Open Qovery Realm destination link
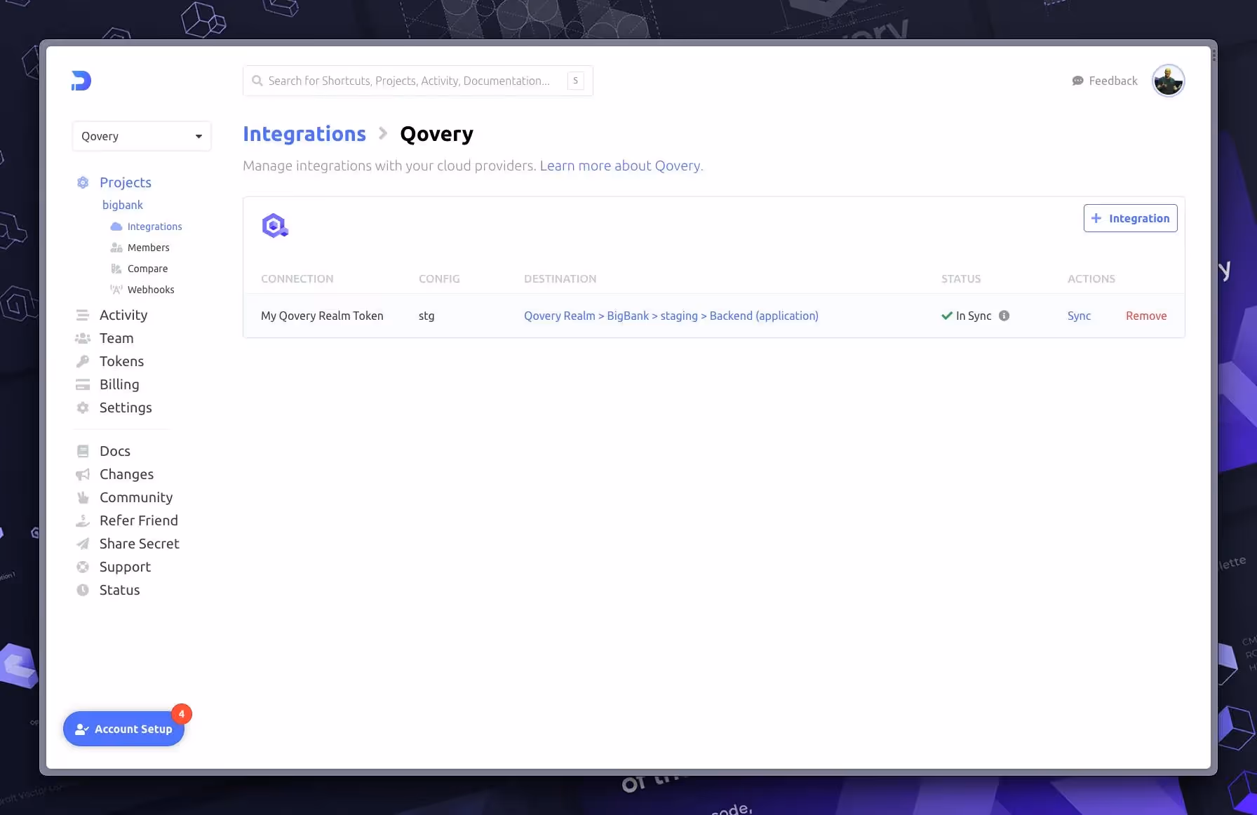Image resolution: width=1257 pixels, height=815 pixels. (x=671, y=316)
